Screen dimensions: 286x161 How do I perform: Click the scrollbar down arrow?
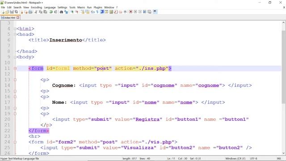[283, 153]
